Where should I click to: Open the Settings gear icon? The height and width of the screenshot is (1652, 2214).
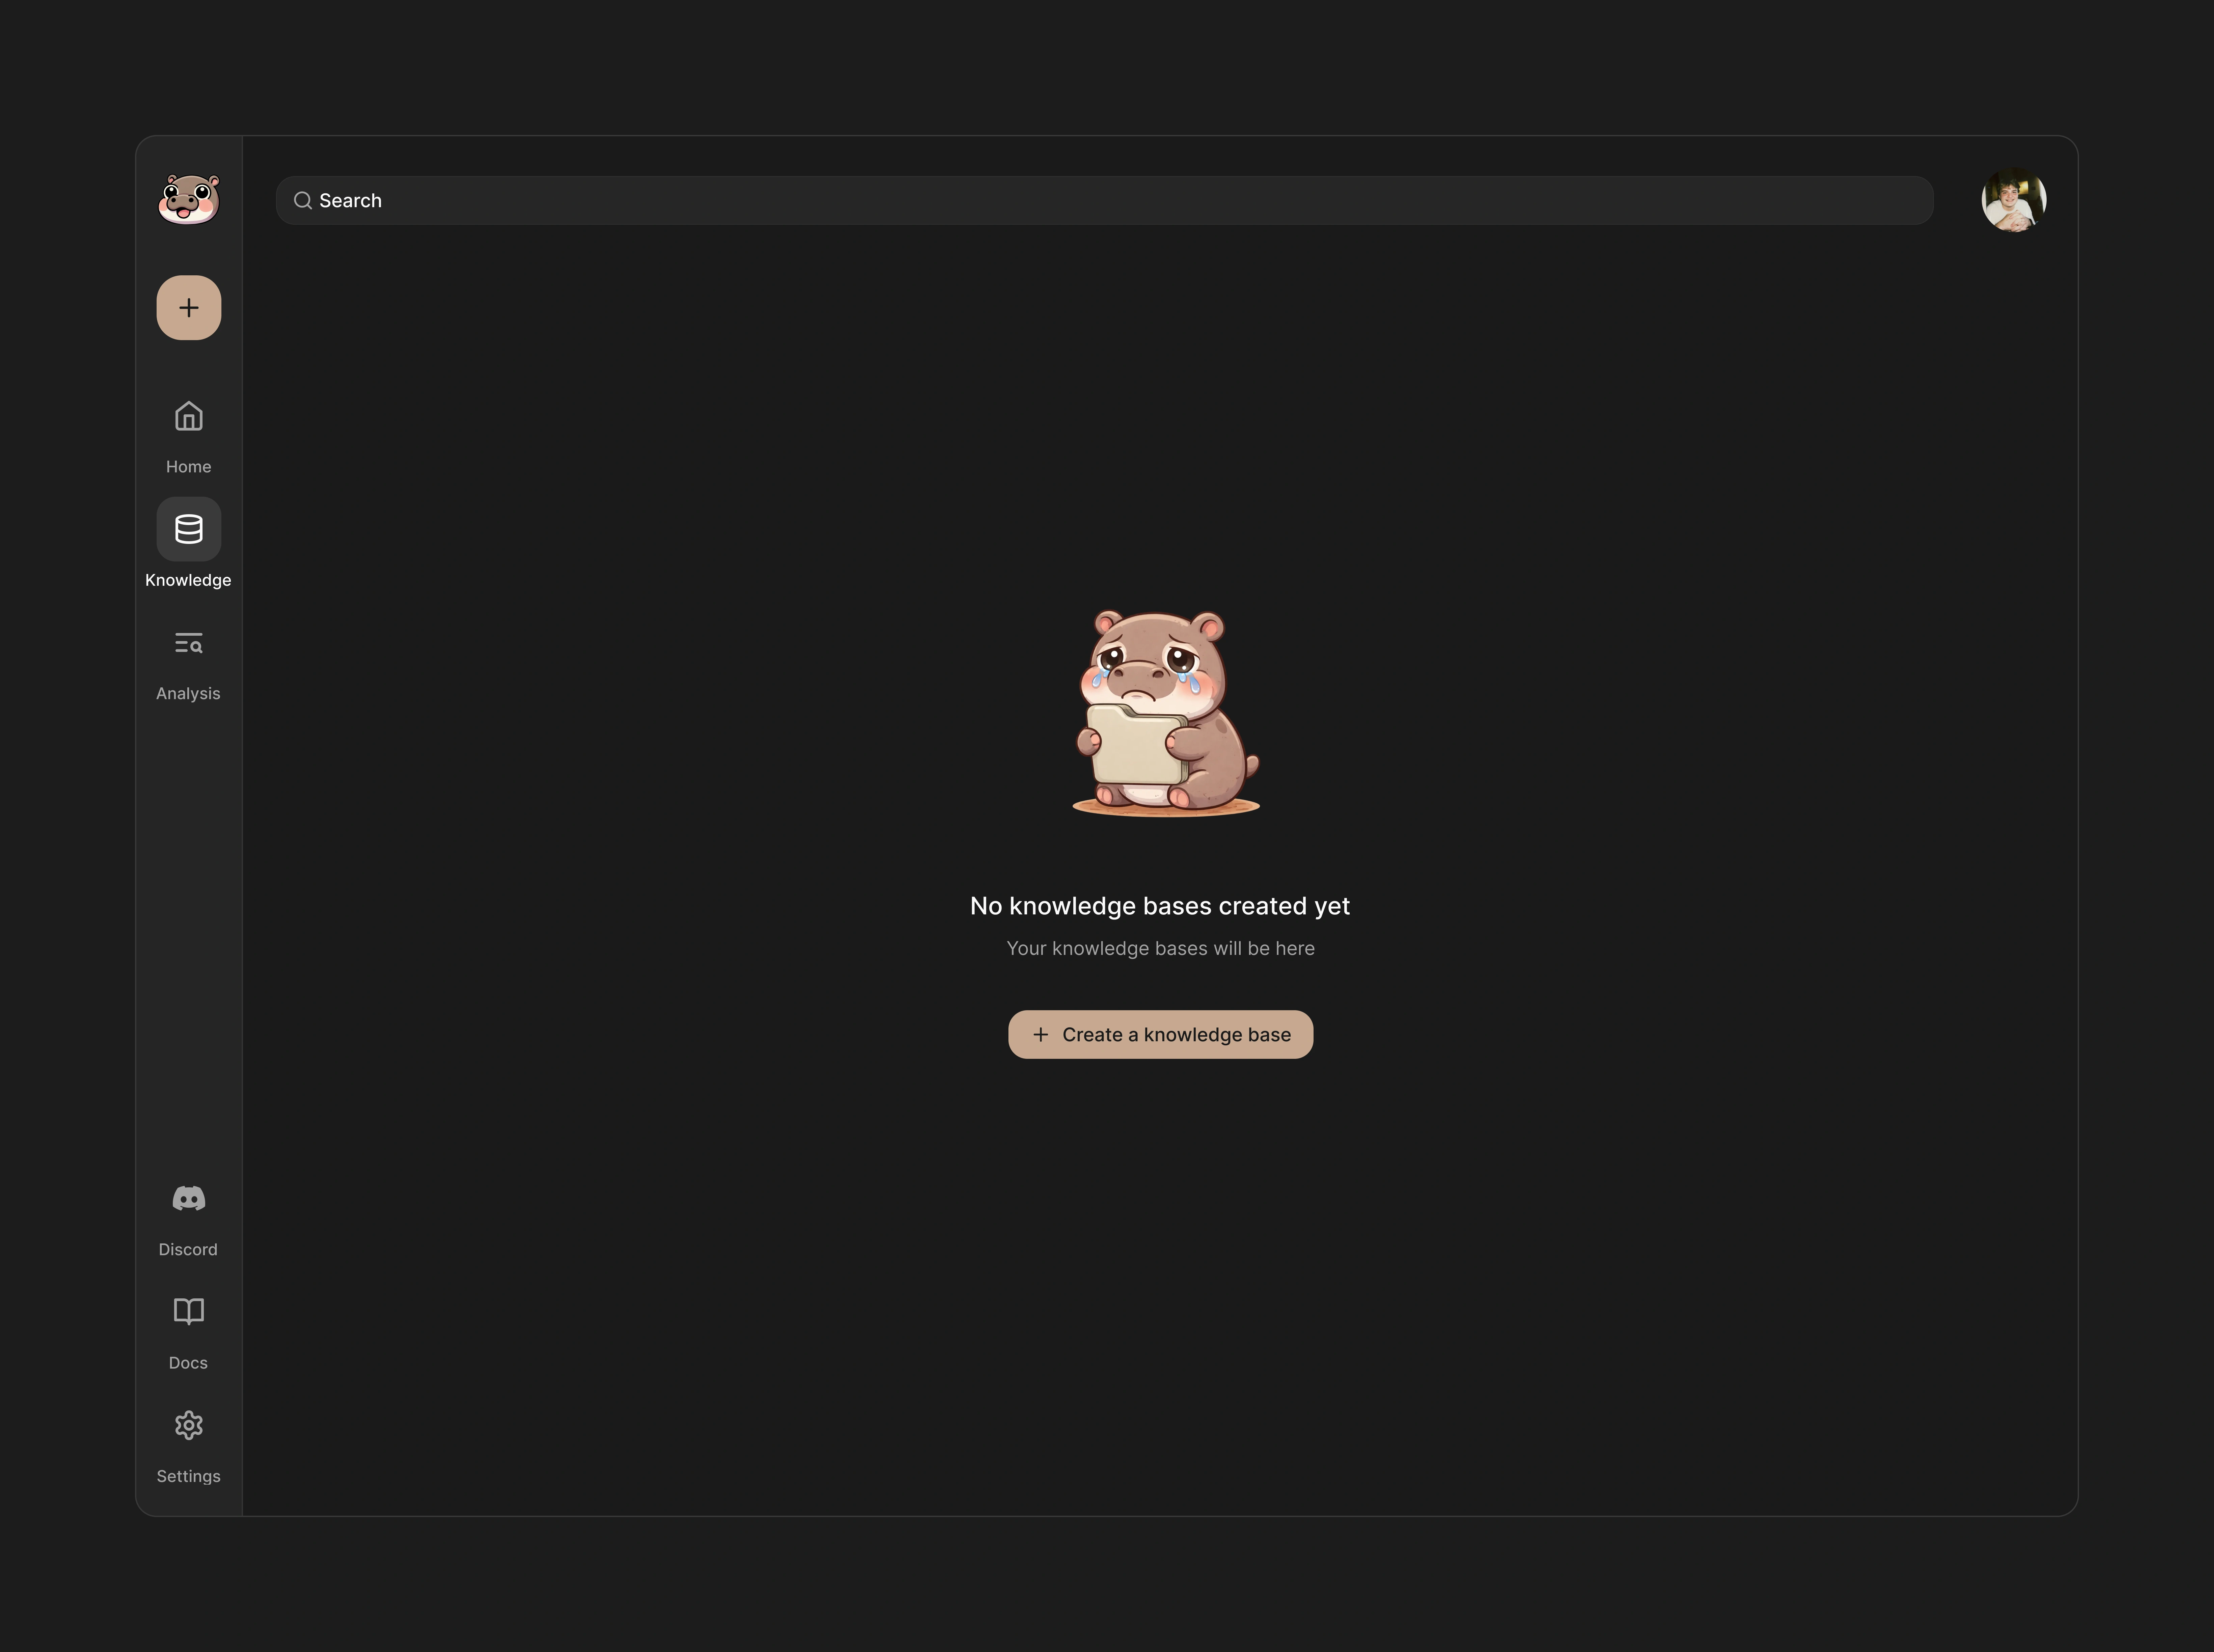[188, 1425]
